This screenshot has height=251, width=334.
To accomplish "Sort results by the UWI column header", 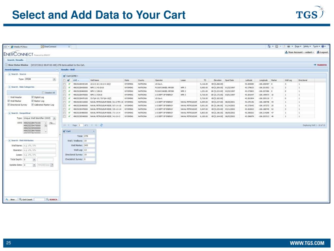I will (81, 80).
